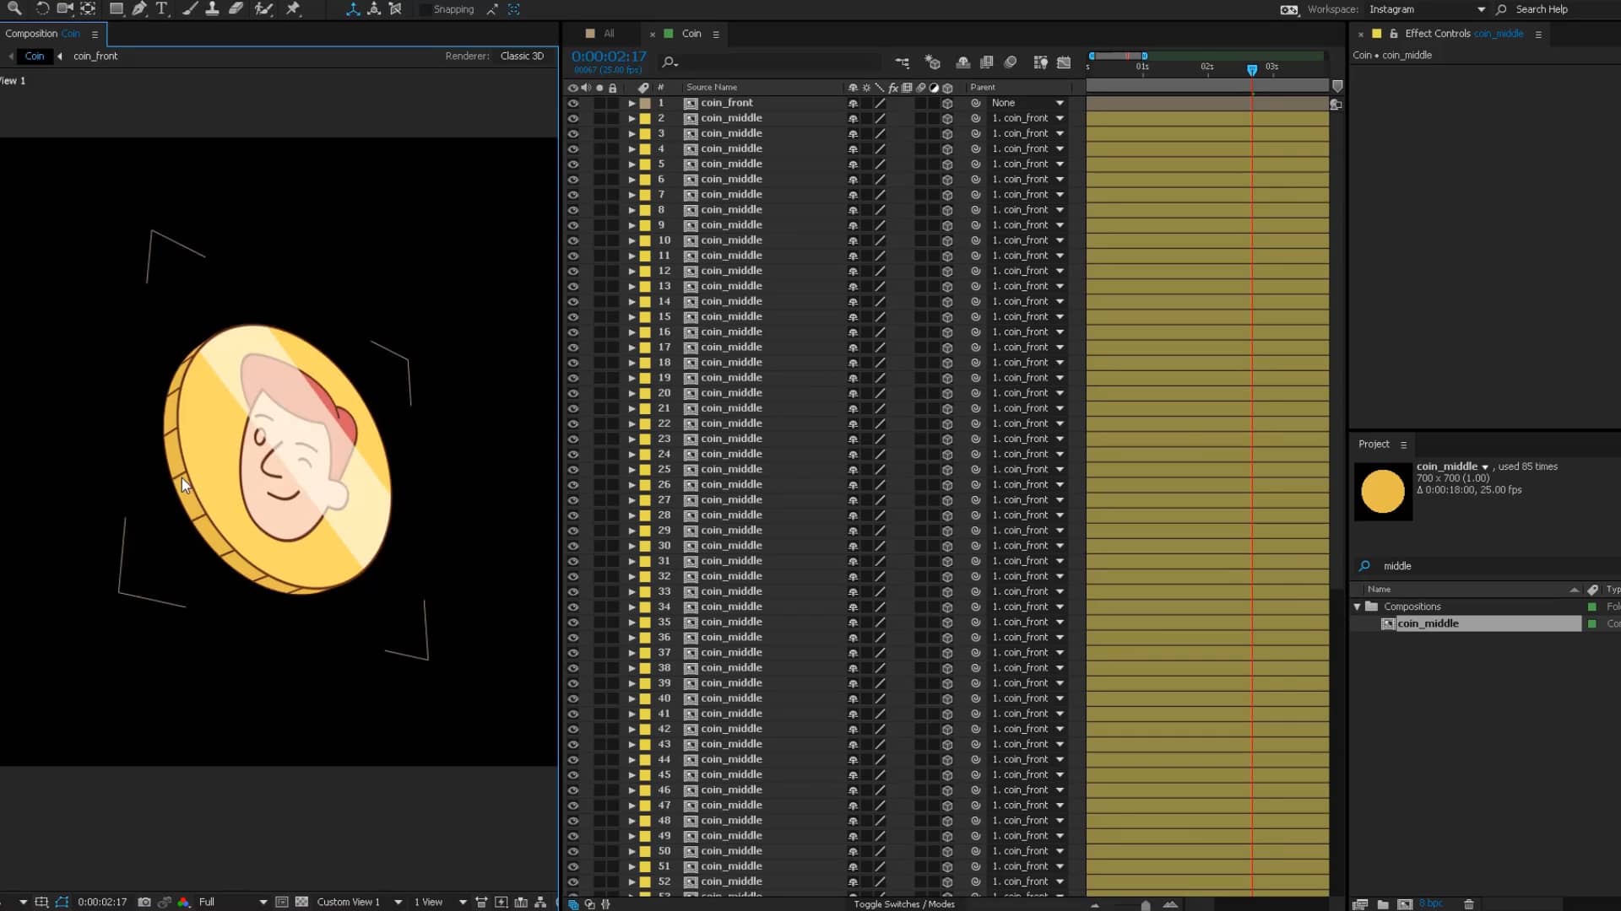Select the Roto Brush tool
The height and width of the screenshot is (911, 1621).
[x=264, y=9]
